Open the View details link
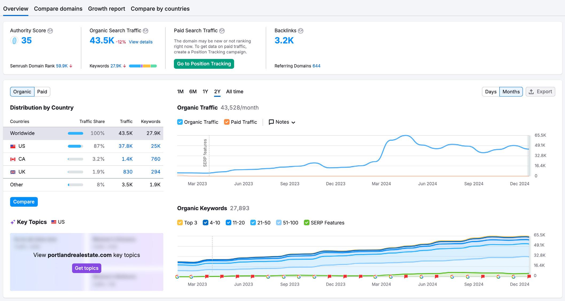The height and width of the screenshot is (301, 565). (x=141, y=42)
